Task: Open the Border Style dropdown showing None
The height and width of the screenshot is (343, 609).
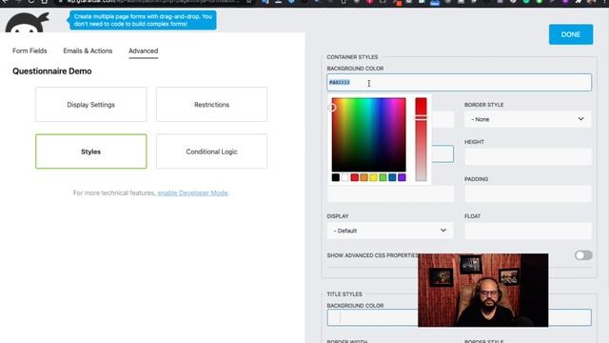Action: click(x=528, y=119)
